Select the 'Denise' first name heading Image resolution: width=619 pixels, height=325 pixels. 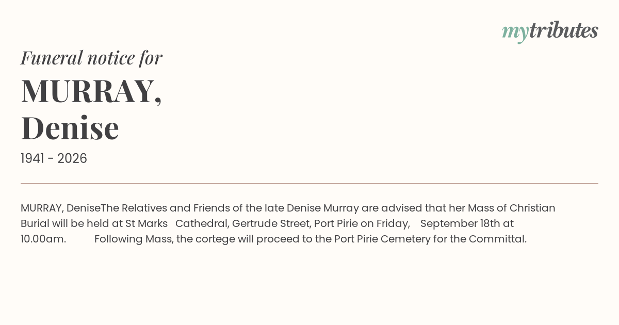click(70, 128)
